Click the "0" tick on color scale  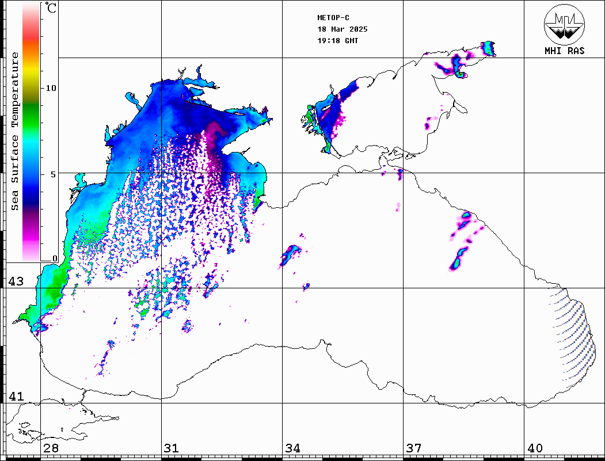55,258
